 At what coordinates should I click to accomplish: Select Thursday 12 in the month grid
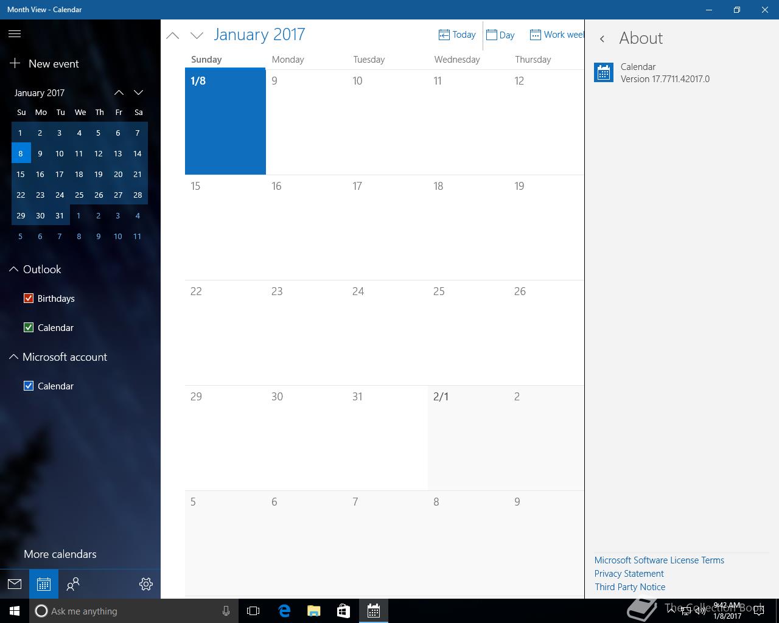pyautogui.click(x=547, y=121)
